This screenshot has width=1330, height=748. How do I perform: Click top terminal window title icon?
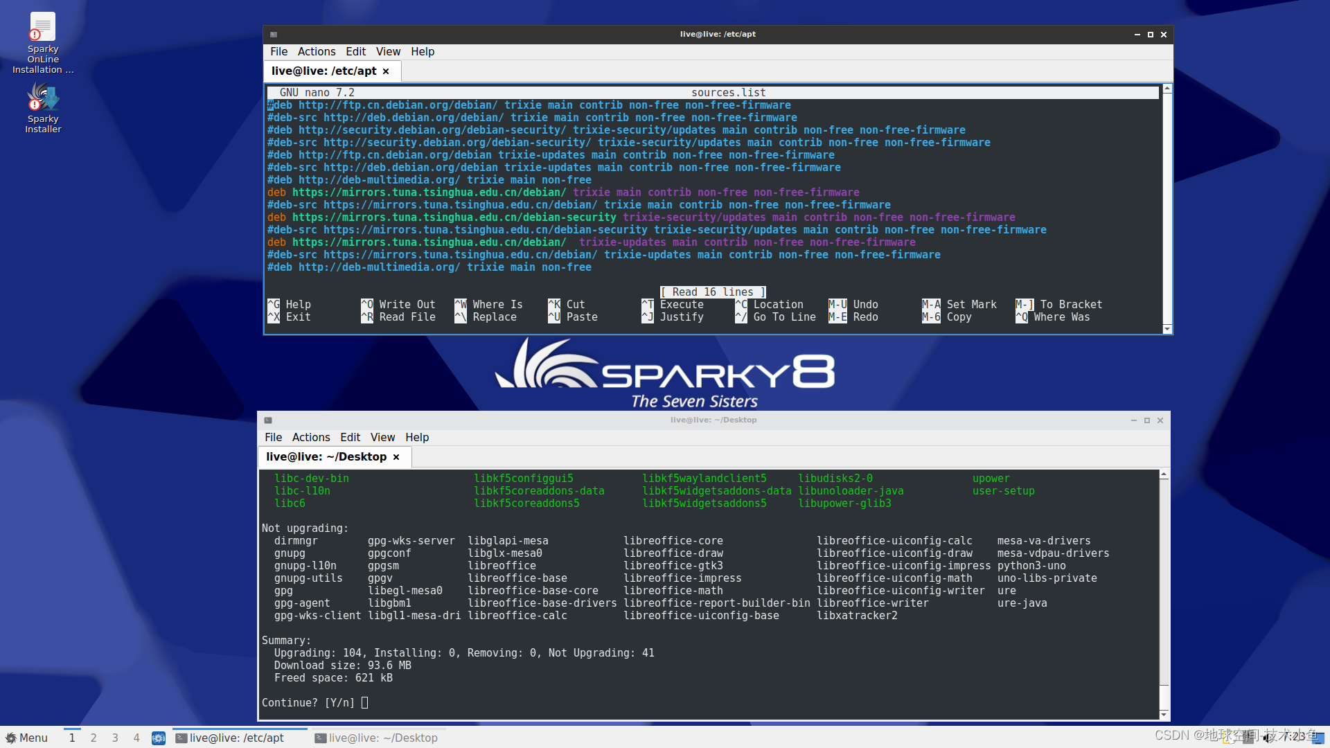pyautogui.click(x=274, y=35)
